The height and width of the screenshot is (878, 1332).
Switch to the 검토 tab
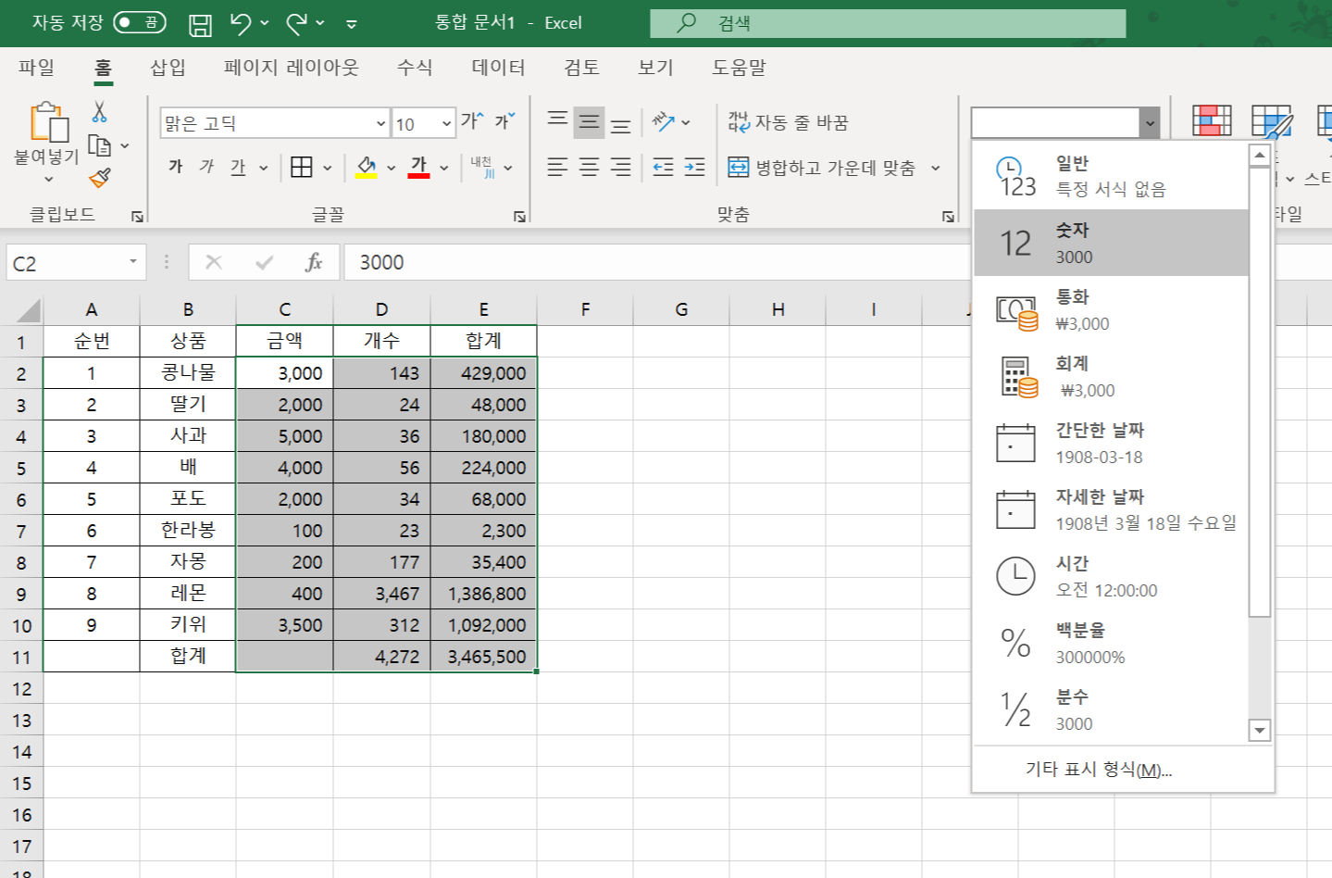click(x=581, y=68)
